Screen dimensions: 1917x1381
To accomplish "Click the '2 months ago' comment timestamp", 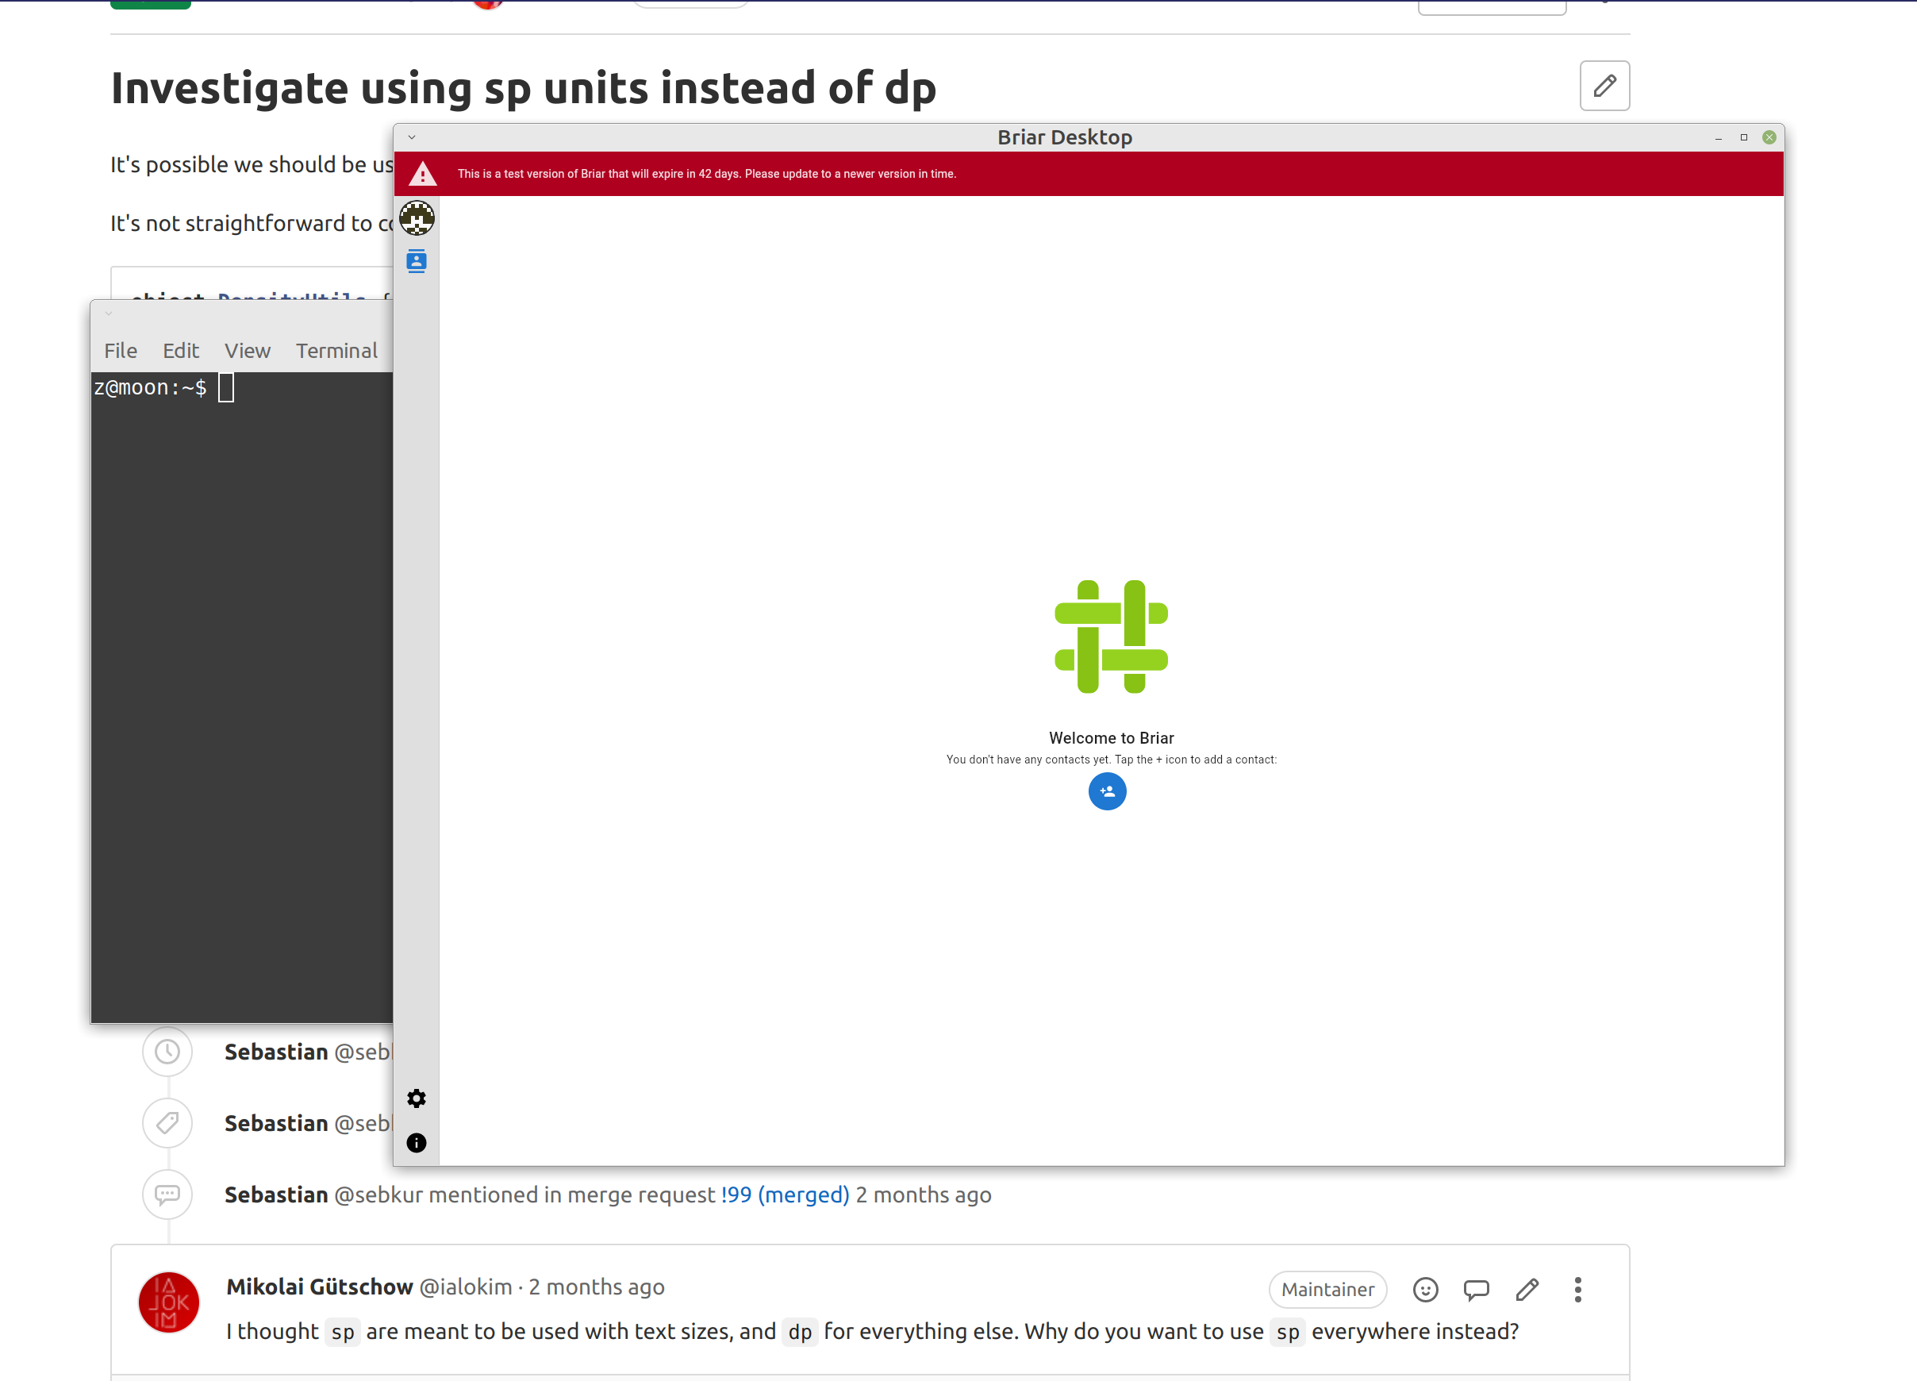I will 596,1287.
